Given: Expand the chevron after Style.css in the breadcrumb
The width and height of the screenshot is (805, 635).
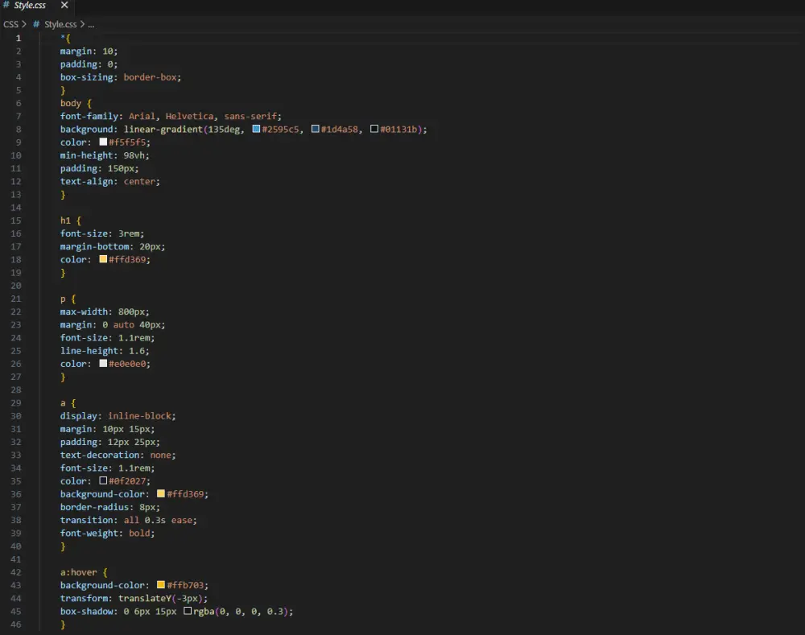Looking at the screenshot, I should coord(80,24).
